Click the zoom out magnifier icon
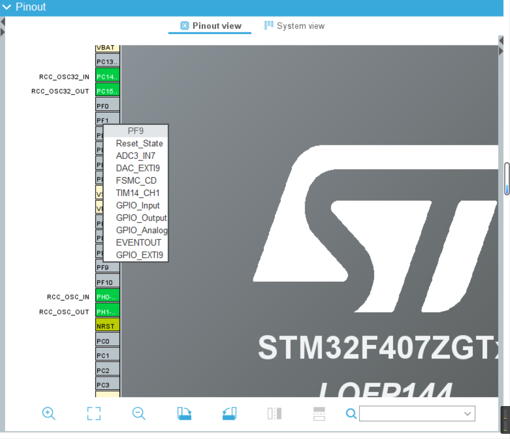This screenshot has width=510, height=439. pyautogui.click(x=139, y=413)
